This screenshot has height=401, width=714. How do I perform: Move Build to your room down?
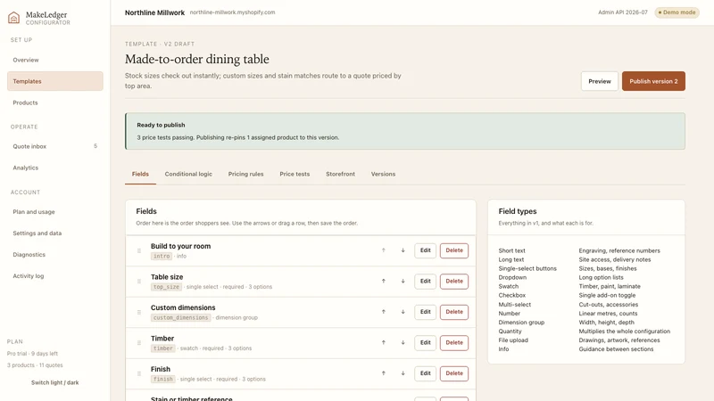tap(403, 250)
